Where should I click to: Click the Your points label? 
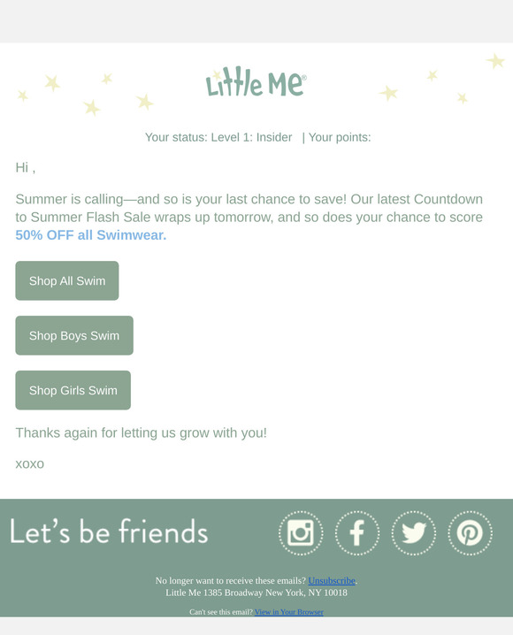pos(340,137)
